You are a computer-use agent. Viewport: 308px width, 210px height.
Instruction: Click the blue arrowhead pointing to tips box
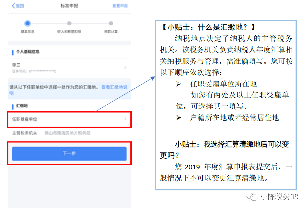point(152,78)
